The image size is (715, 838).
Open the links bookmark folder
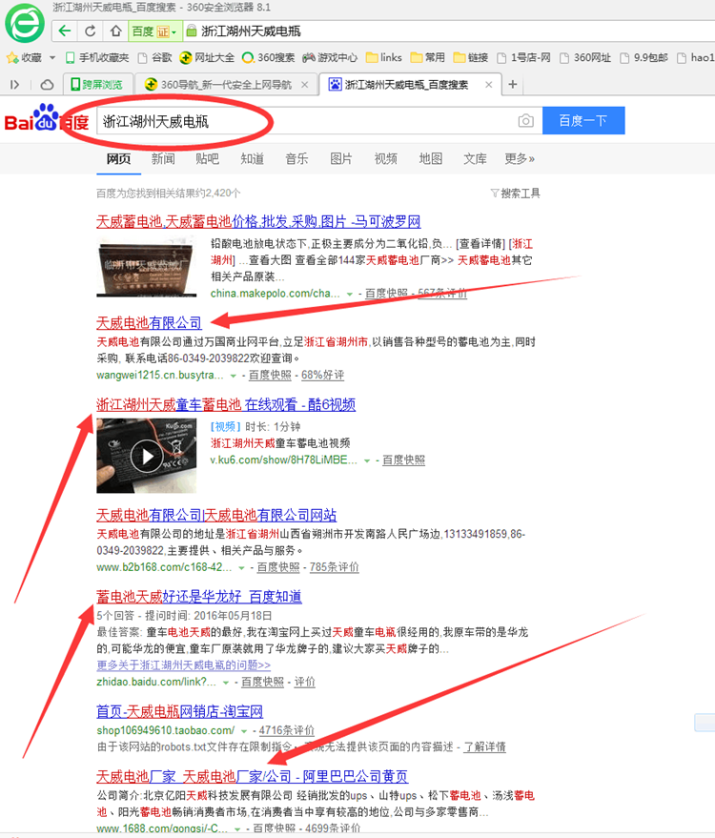point(383,58)
